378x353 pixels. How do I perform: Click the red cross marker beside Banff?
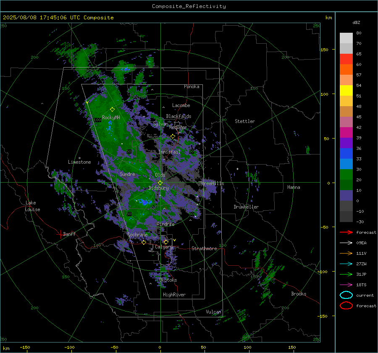[x=60, y=234]
